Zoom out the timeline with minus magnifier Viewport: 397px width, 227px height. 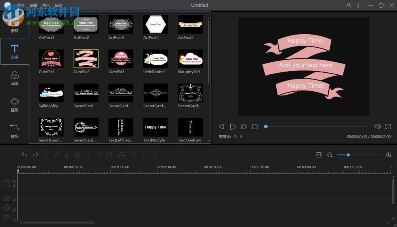click(330, 155)
